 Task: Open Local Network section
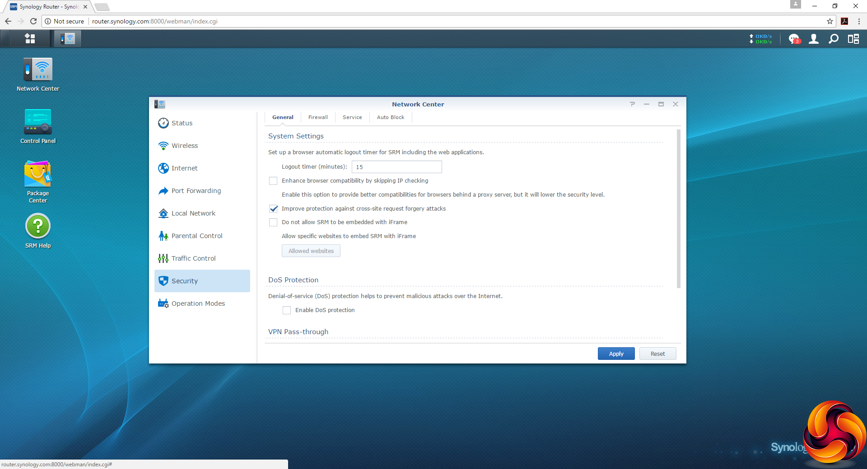202,213
